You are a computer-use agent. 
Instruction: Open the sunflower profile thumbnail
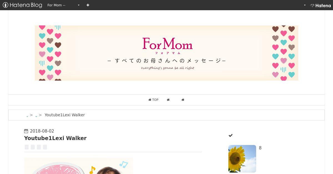click(242, 159)
